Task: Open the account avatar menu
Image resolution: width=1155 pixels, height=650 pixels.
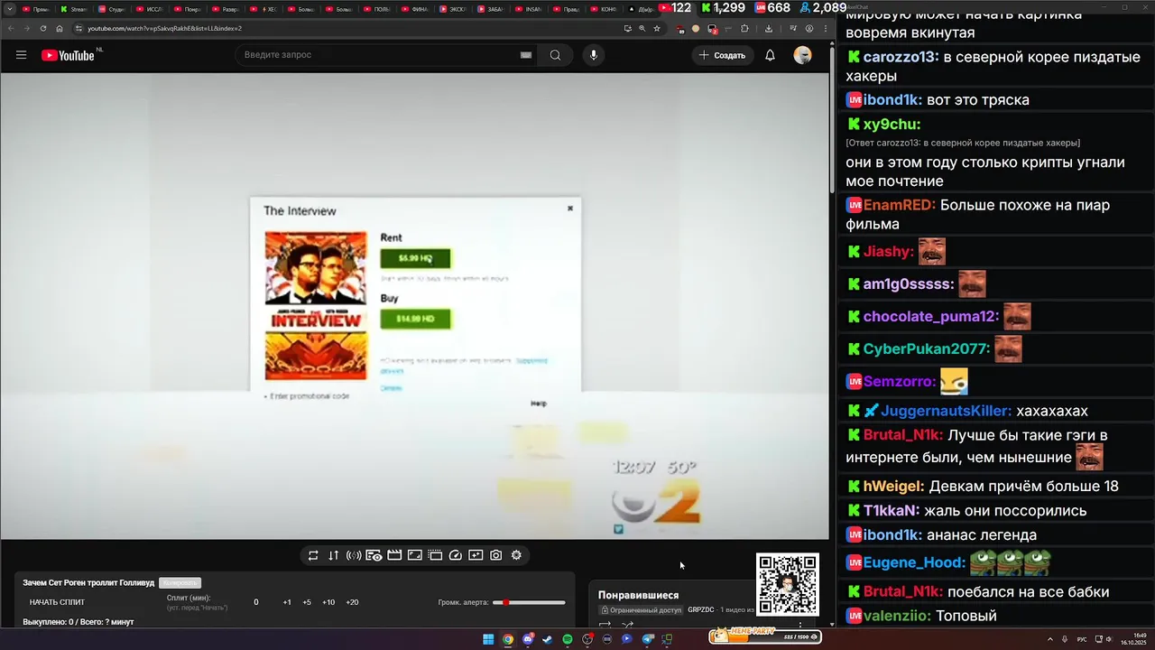Action: click(x=802, y=55)
